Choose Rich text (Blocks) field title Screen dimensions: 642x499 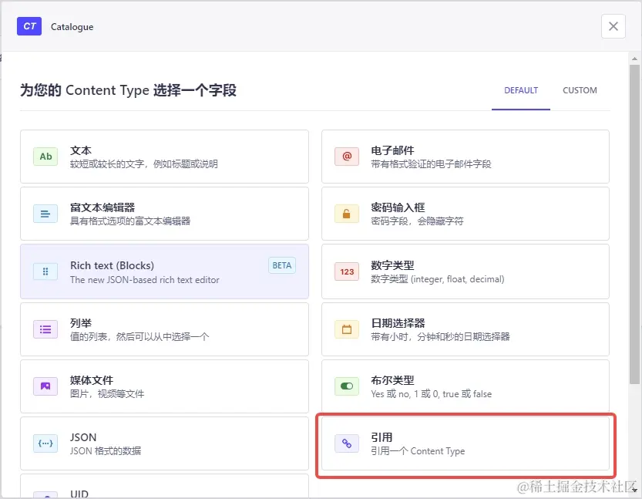pyautogui.click(x=113, y=265)
